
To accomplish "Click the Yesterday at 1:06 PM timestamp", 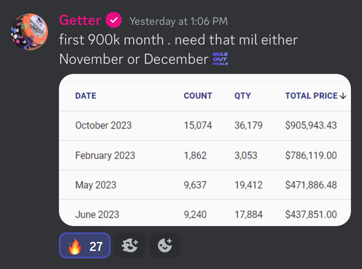I will point(178,21).
